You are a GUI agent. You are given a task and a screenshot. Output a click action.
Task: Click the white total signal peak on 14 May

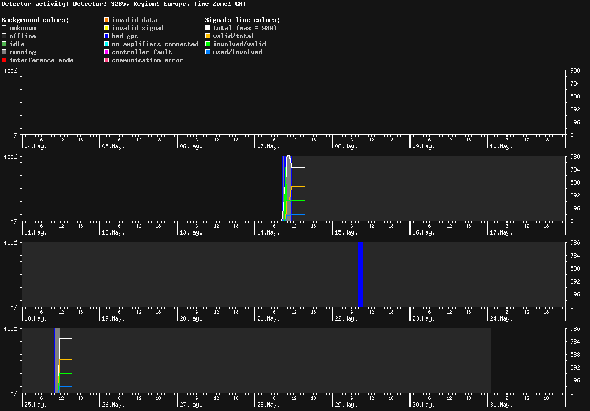coord(289,156)
